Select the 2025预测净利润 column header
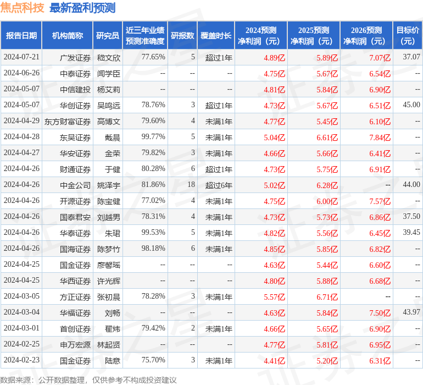 (314, 35)
